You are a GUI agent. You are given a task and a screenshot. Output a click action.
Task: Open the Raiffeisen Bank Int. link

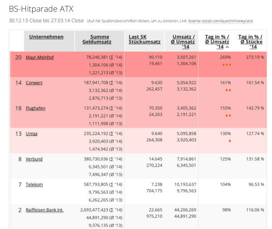(x=44, y=210)
